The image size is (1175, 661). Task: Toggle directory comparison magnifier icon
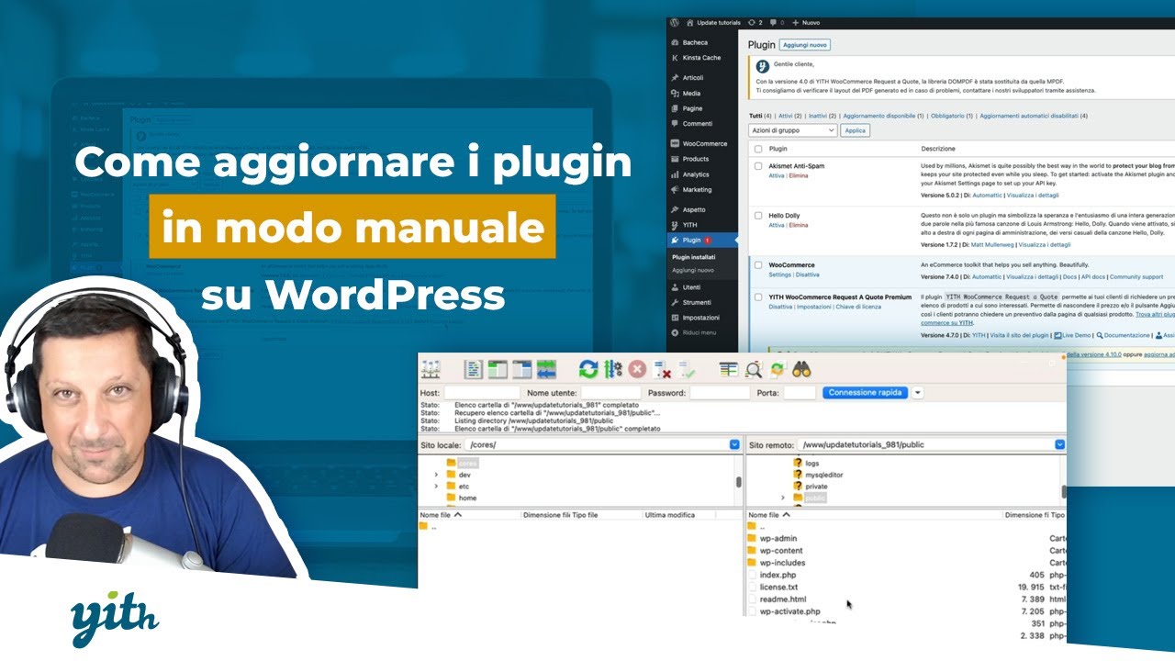(x=754, y=369)
